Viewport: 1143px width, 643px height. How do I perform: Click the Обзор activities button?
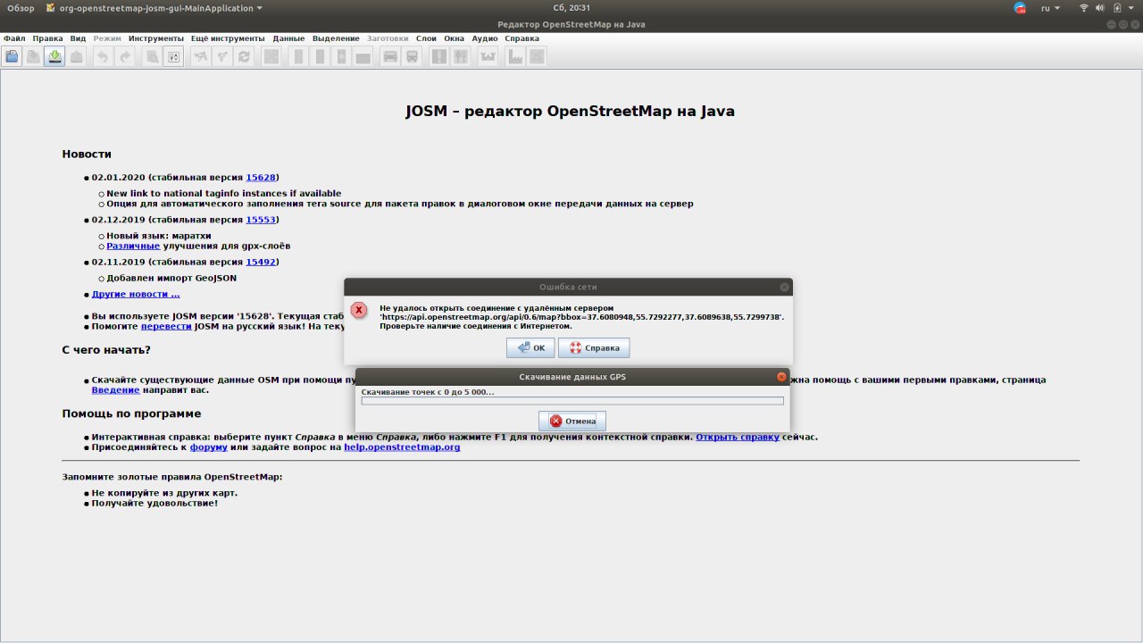point(21,8)
